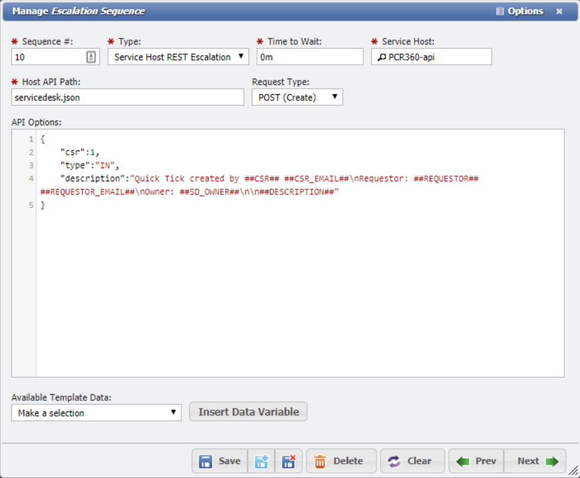Open the Type dropdown

point(240,57)
